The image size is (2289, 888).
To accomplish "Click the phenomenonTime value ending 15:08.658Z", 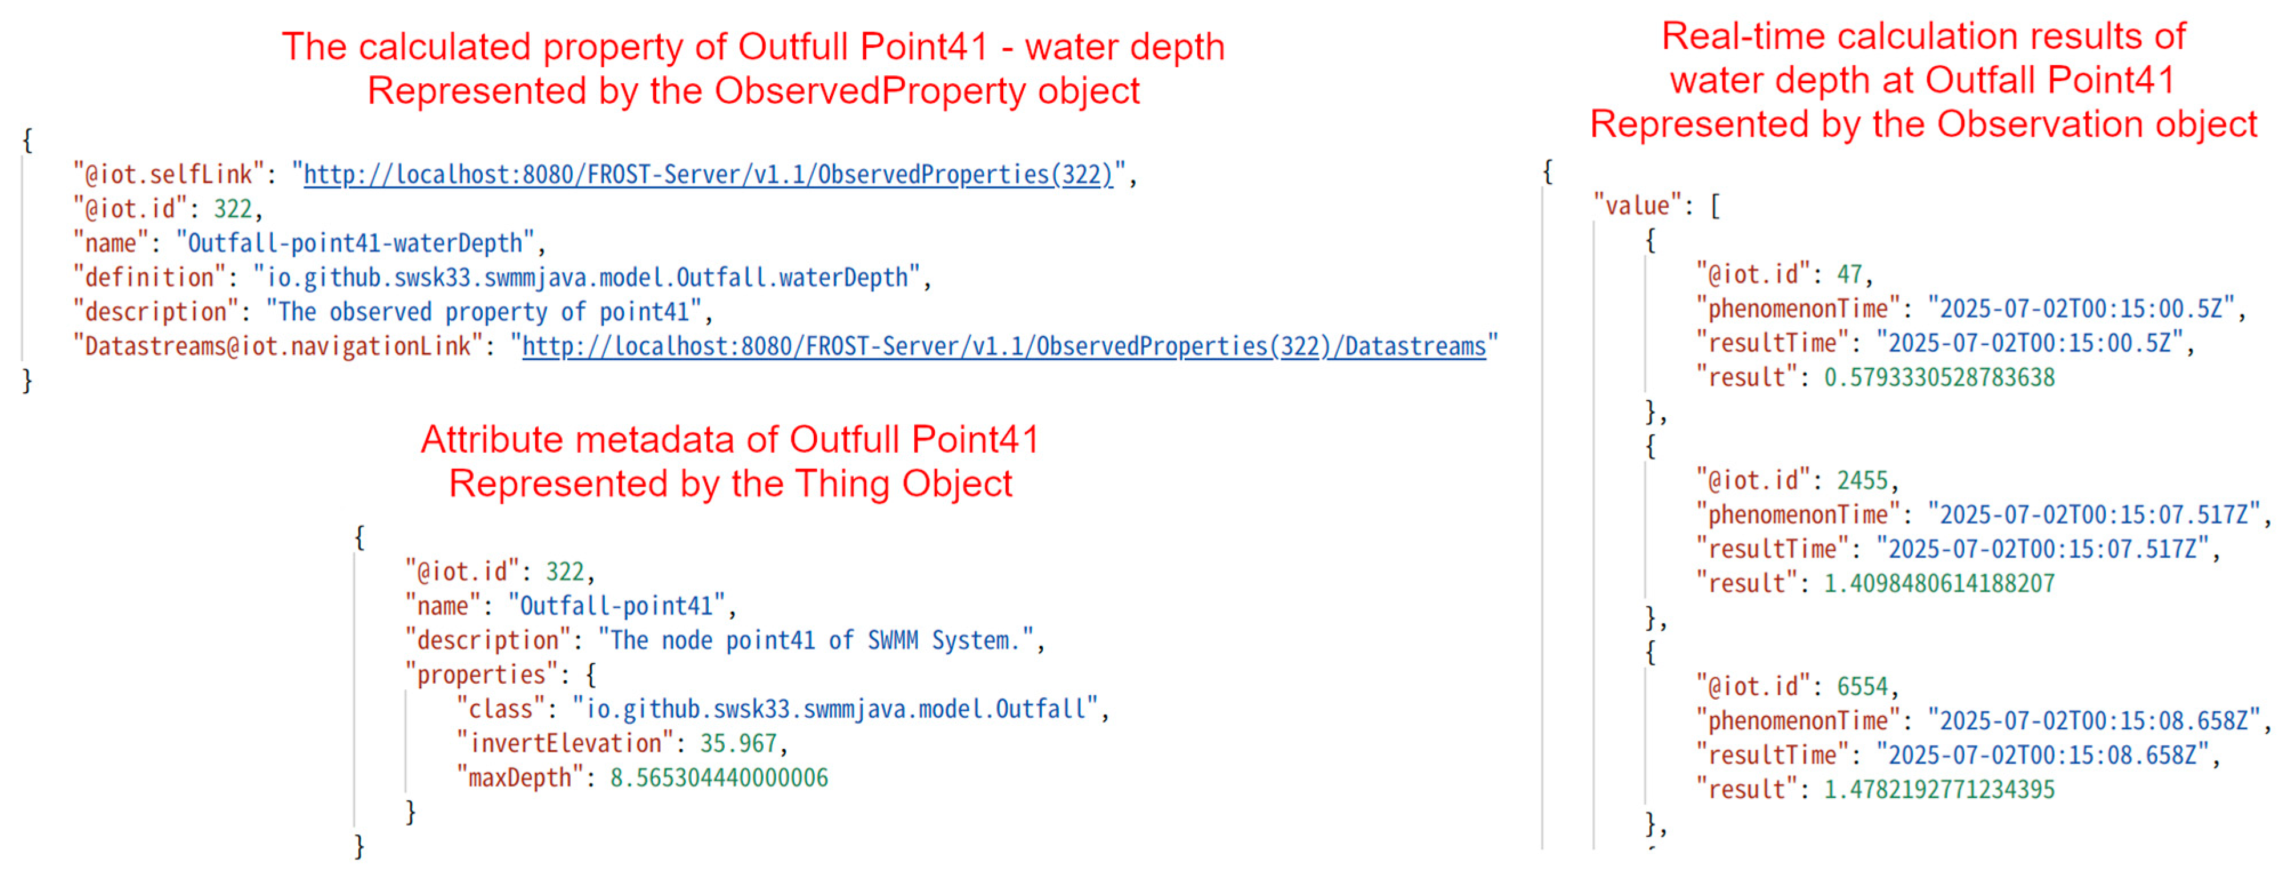I will [2093, 721].
